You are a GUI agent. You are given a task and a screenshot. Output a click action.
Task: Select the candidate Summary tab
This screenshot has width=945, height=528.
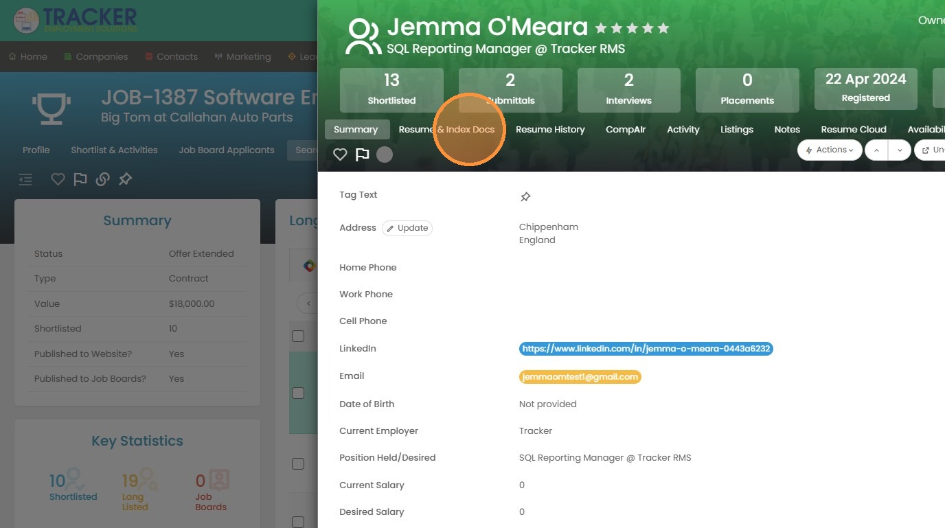point(356,129)
